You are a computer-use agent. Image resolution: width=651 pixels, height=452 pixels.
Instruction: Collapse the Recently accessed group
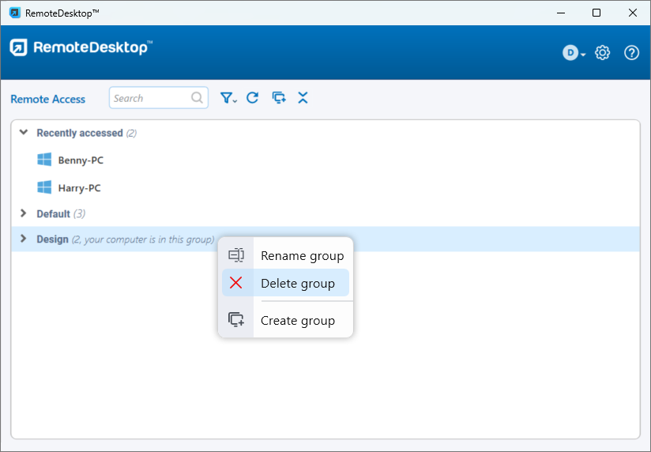[x=24, y=133]
